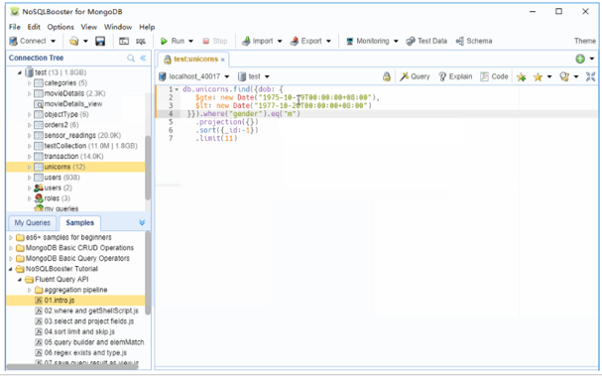Image resolution: width=602 pixels, height=376 pixels.
Task: Expand MongoDB Basic CRUD Operations folder
Action: [11, 248]
